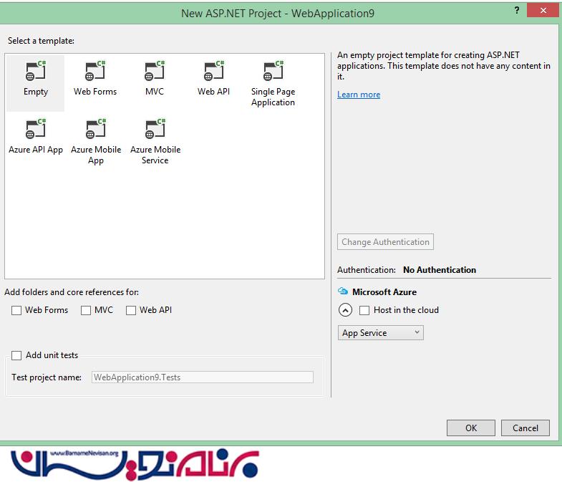
Task: Dismiss dialog with Cancel button
Action: [x=525, y=428]
